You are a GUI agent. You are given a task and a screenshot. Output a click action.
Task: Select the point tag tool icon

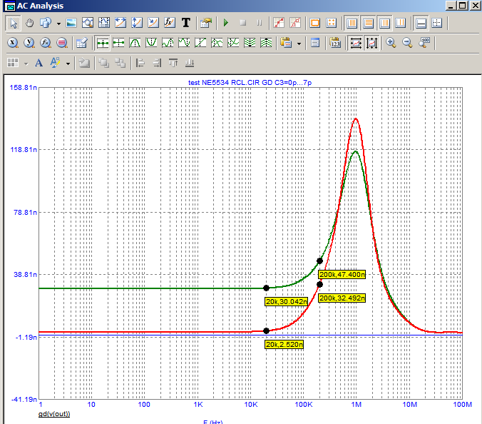point(153,23)
